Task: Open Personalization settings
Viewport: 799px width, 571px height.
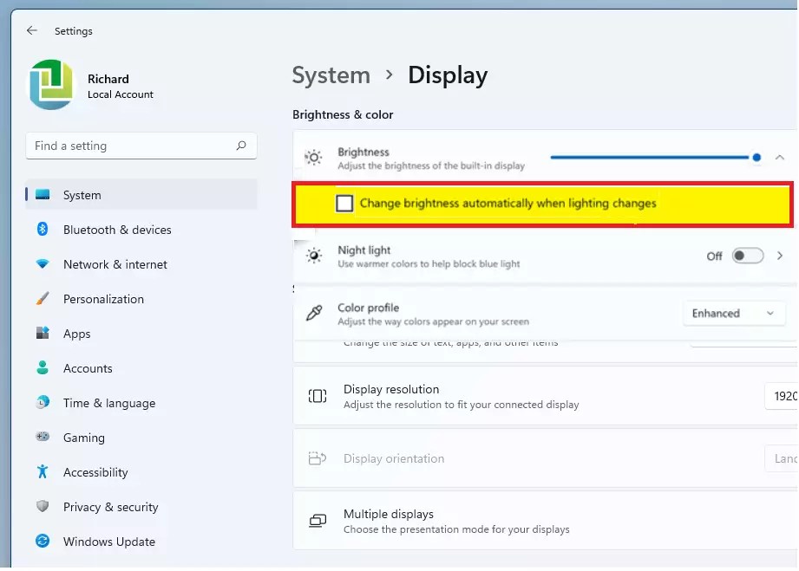Action: pos(103,299)
